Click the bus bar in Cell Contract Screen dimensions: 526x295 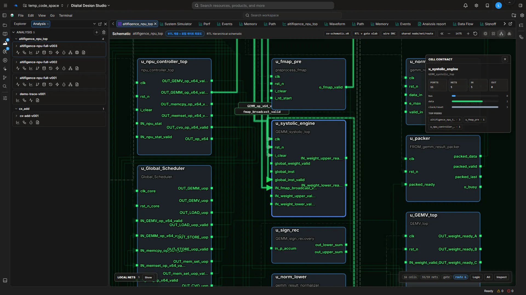click(x=475, y=96)
